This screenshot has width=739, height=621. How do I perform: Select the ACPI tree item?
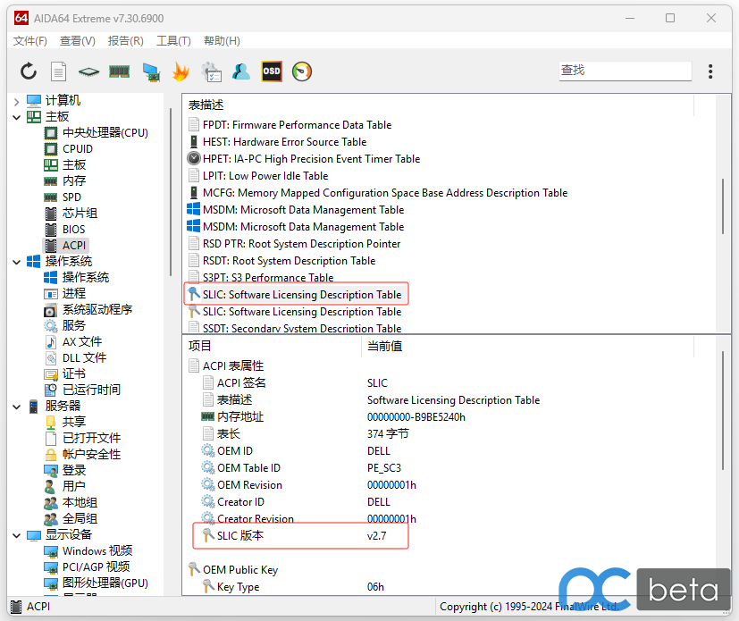[65, 246]
